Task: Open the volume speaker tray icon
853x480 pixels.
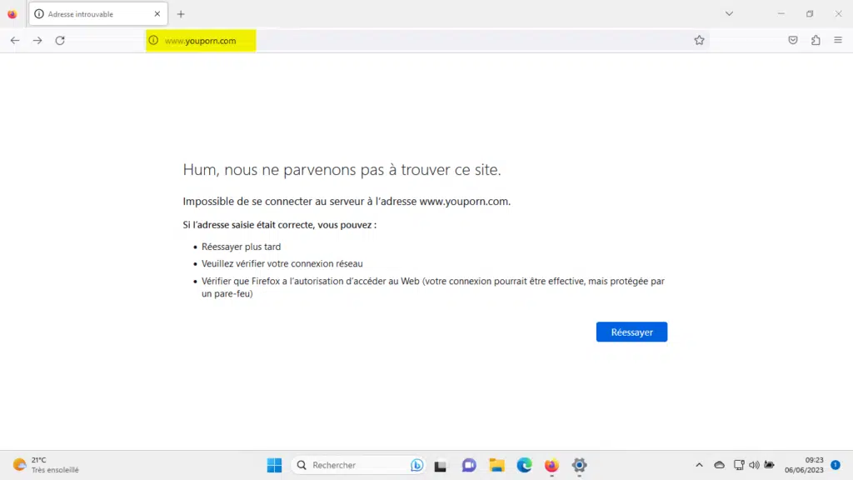Action: pyautogui.click(x=754, y=465)
